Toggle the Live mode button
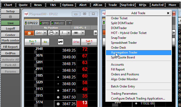181x107 pixels. [10, 23]
